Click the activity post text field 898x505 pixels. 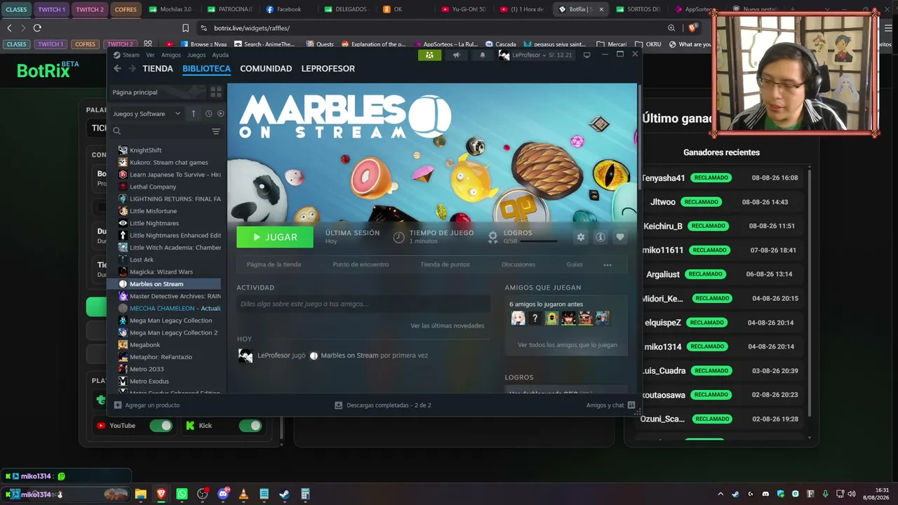pos(363,304)
